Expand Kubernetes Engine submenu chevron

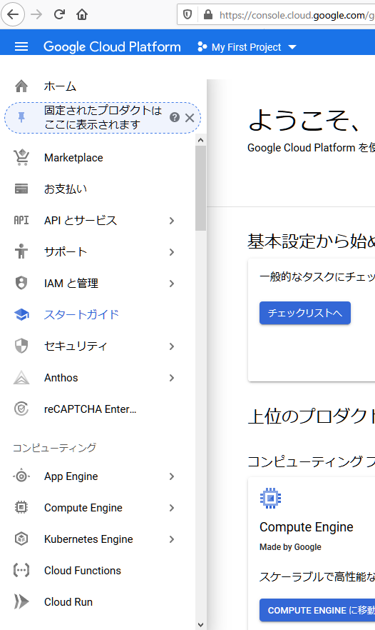(172, 539)
